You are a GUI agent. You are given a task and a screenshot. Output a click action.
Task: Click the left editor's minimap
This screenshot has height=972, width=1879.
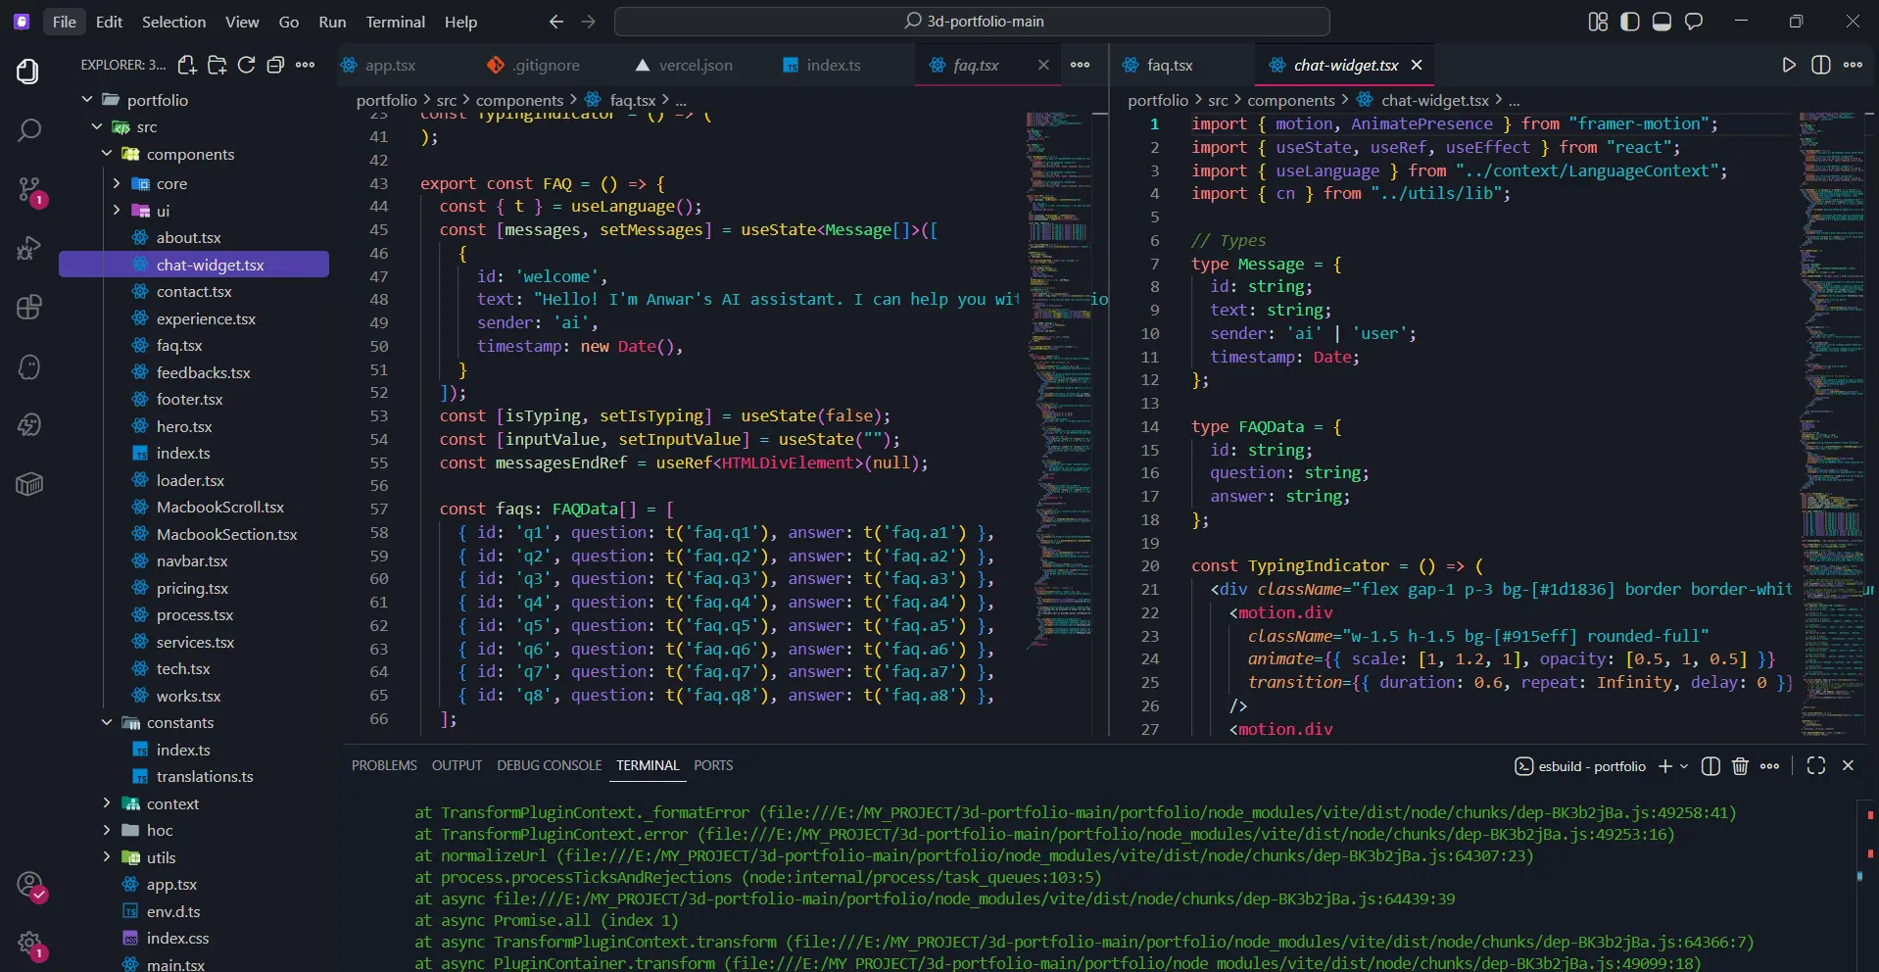coord(1059,380)
